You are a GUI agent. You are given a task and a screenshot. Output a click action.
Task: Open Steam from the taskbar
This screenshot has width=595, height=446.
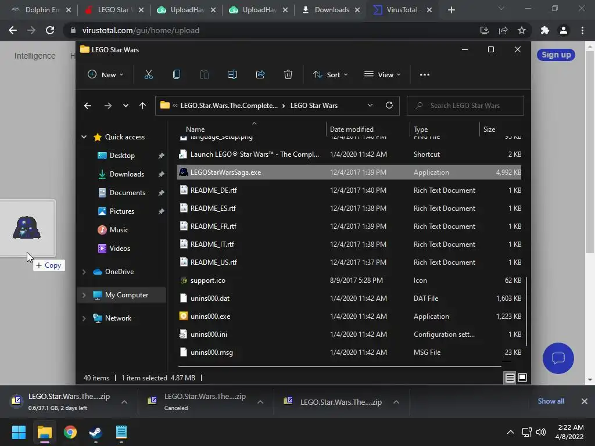tap(95, 432)
